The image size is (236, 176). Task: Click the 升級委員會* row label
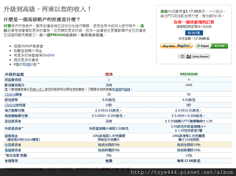(x=14, y=129)
